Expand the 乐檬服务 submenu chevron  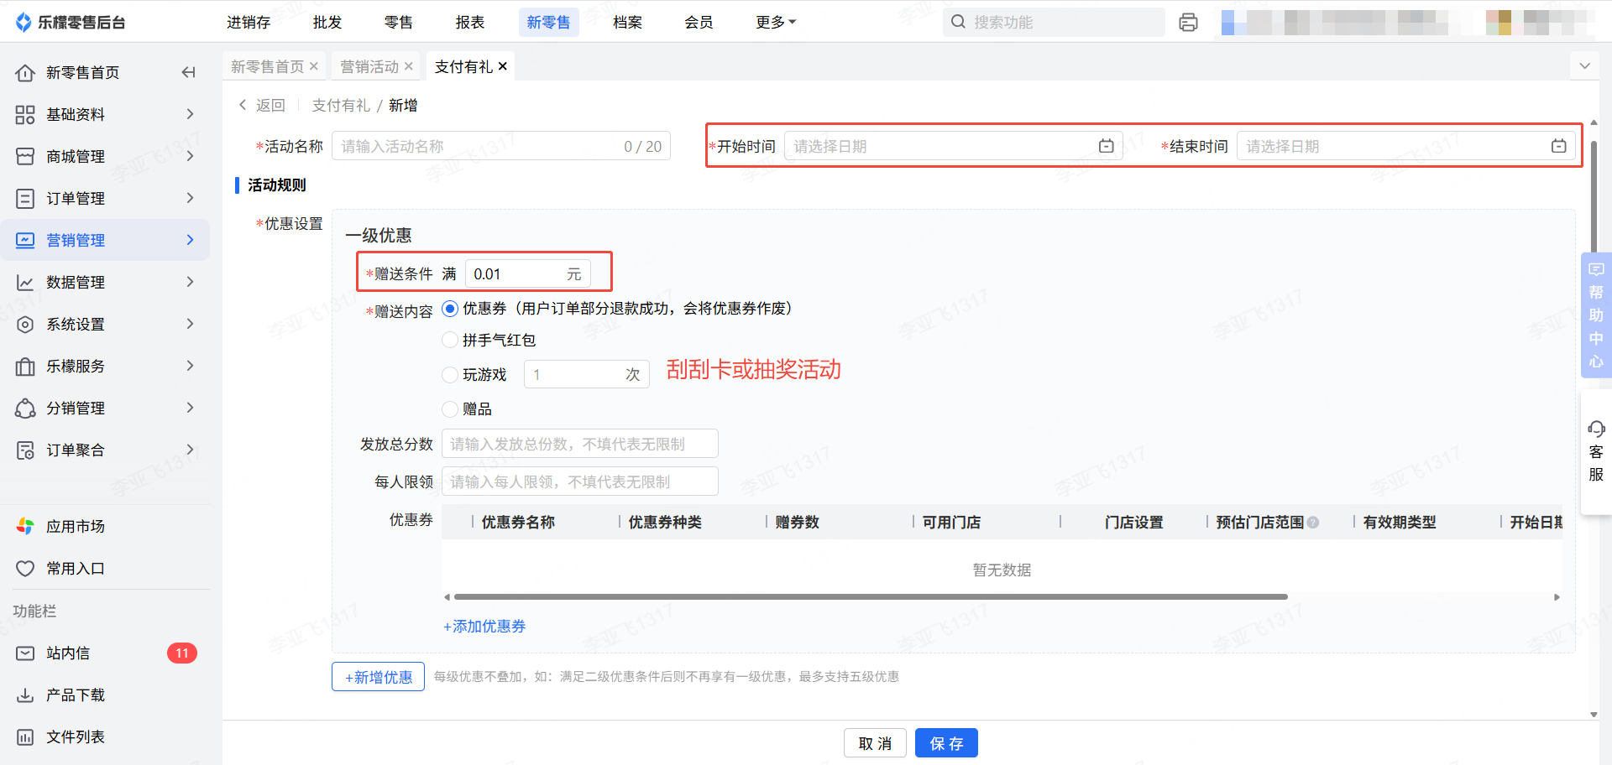point(190,366)
